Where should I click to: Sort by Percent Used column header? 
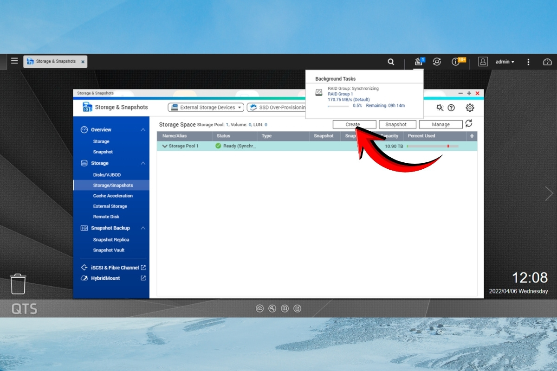point(435,136)
